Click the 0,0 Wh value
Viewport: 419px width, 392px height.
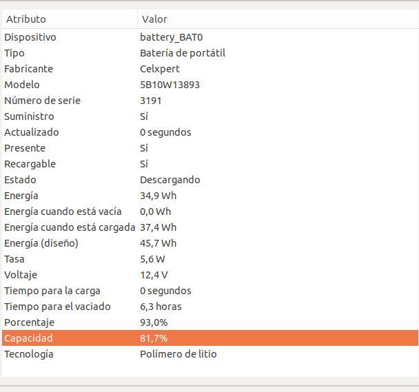[155, 212]
